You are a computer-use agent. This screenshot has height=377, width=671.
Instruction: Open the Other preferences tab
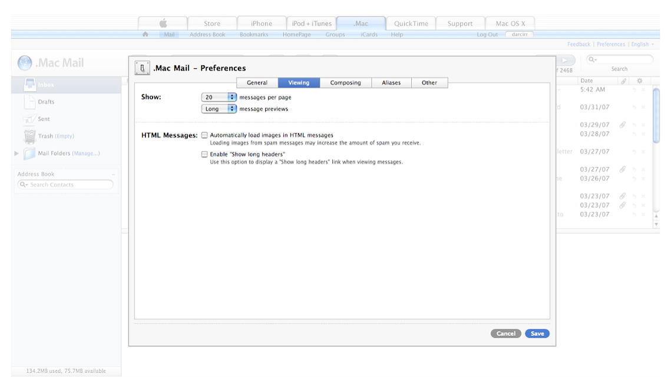point(429,82)
